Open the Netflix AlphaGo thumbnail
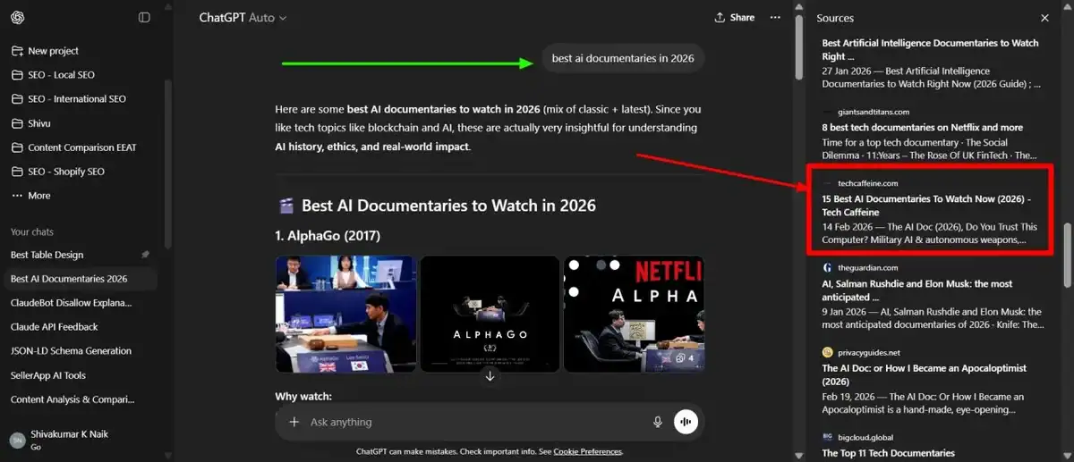This screenshot has width=1074, height=462. pyautogui.click(x=634, y=314)
